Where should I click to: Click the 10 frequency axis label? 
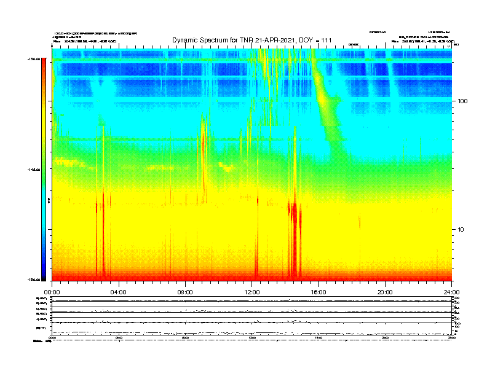point(461,230)
